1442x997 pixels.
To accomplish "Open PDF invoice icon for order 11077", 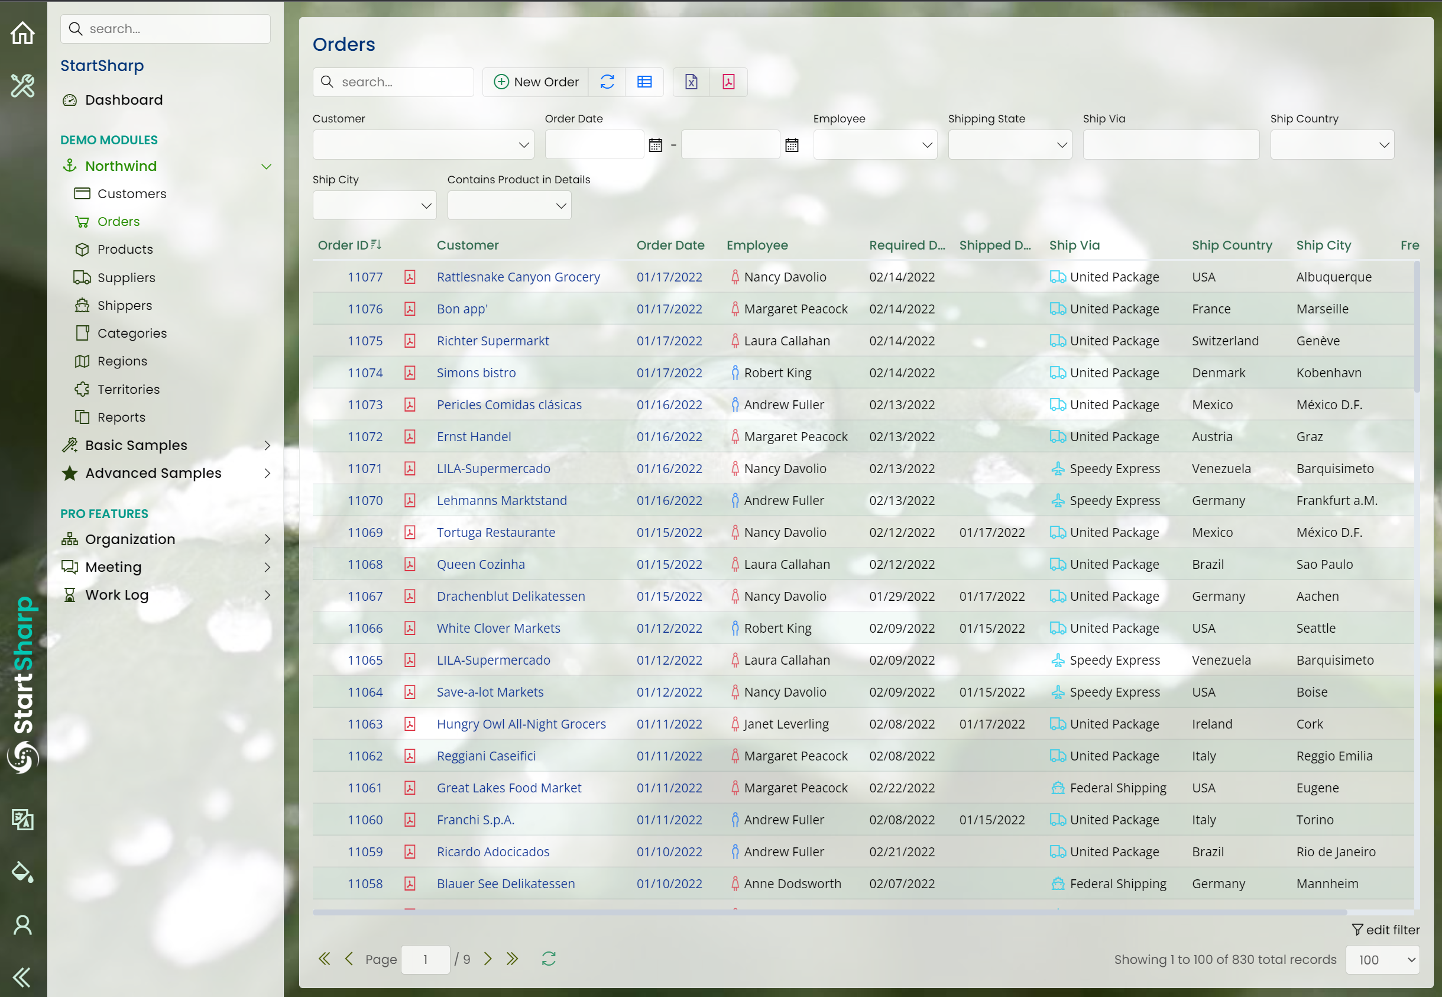I will (410, 277).
